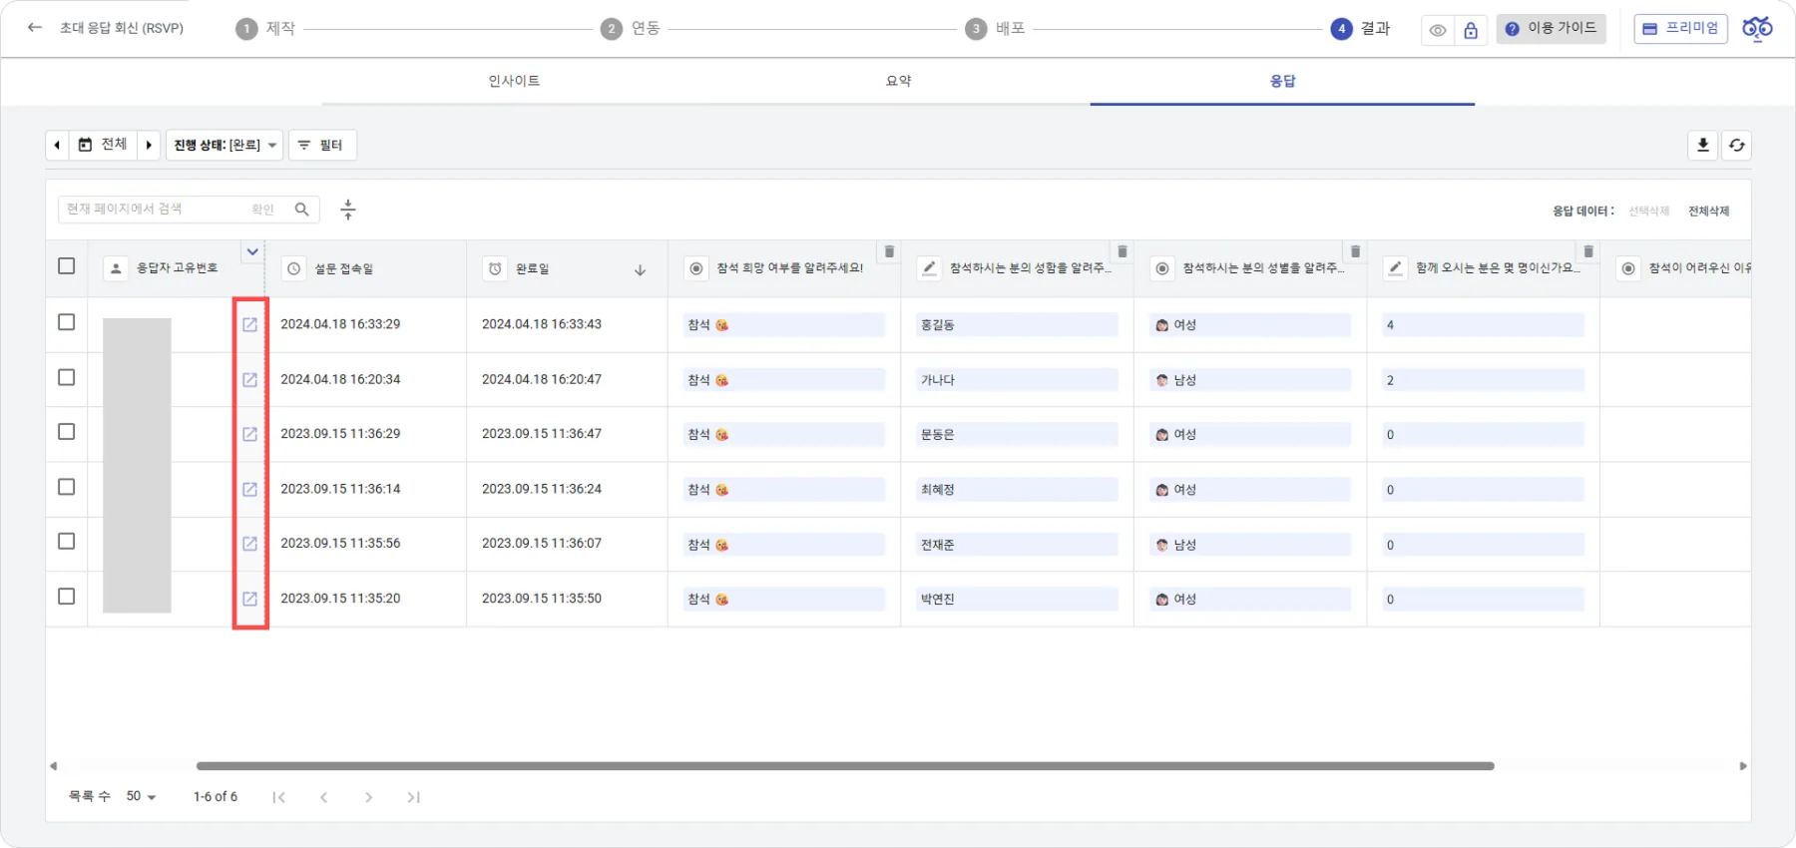Open the preview eye icon in header
Screen dimensions: 1796x848
(1437, 30)
